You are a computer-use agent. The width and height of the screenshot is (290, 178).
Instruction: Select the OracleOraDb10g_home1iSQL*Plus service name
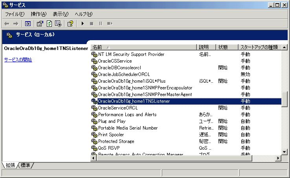click(x=132, y=81)
